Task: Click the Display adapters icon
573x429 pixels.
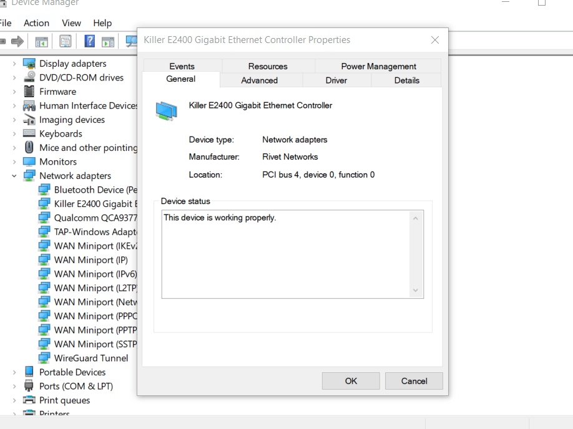Action: pos(29,64)
